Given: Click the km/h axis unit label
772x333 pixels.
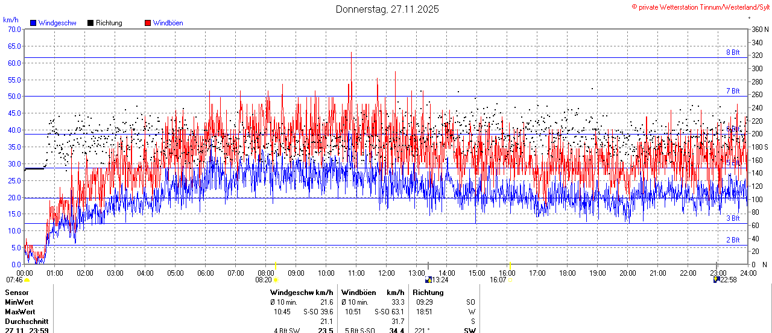Looking at the screenshot, I should click(11, 19).
